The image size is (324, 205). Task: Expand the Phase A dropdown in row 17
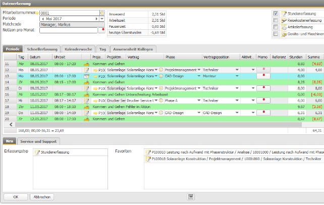pos(199,100)
